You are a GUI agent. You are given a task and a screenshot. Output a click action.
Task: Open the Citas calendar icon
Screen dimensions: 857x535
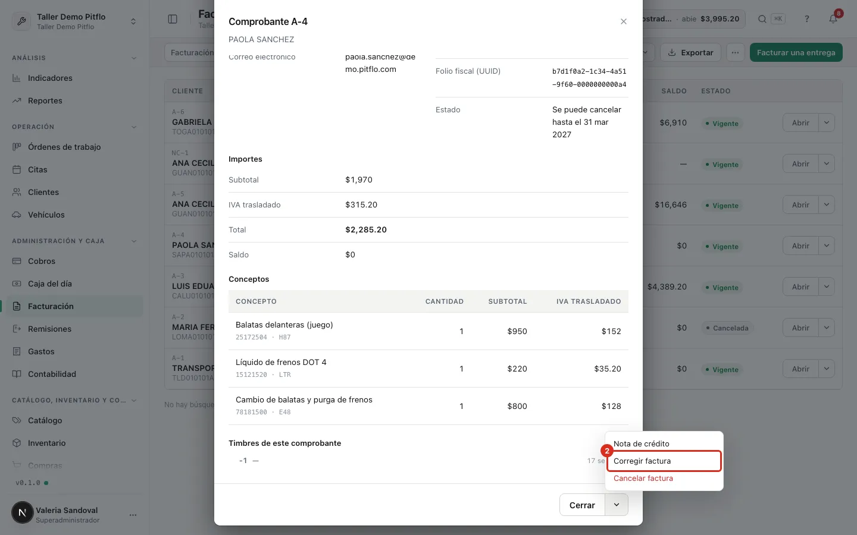click(17, 169)
